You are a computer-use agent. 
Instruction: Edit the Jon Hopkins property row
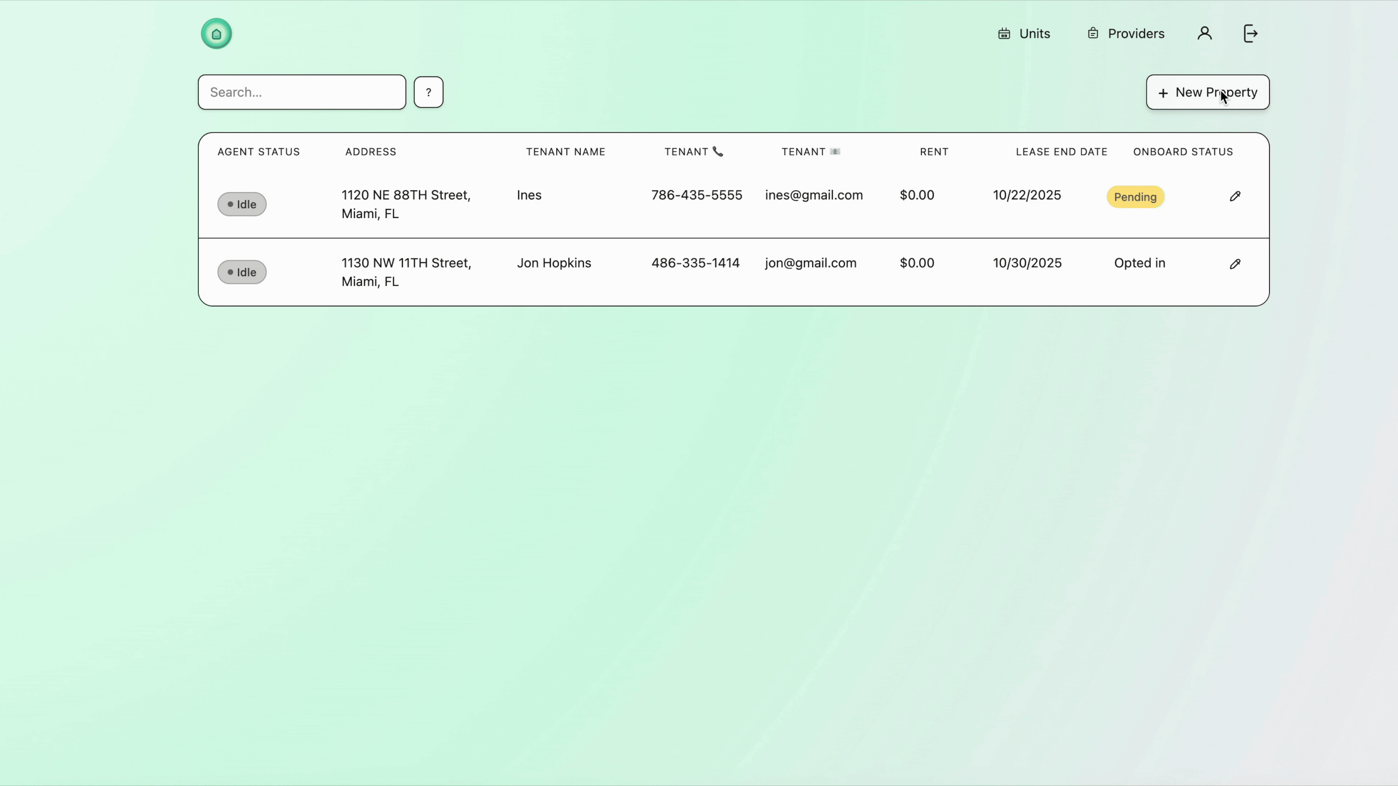[1235, 264]
